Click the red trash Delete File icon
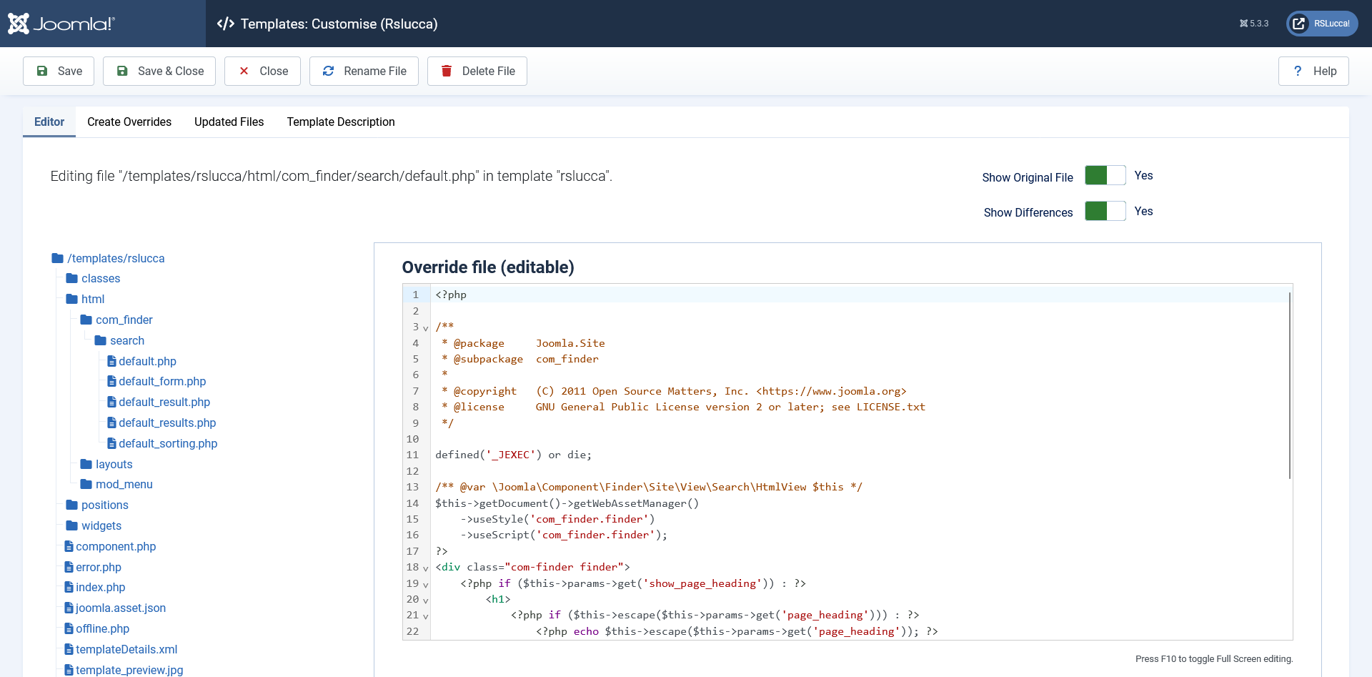 (x=447, y=71)
